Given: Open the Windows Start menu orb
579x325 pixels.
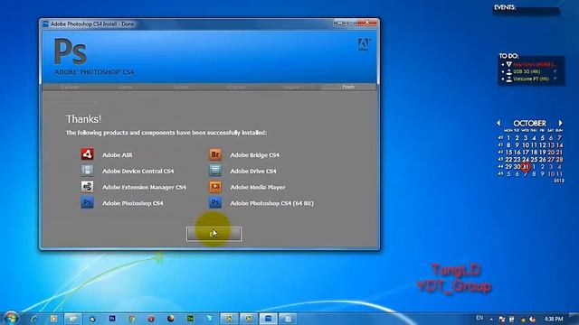Looking at the screenshot, I should click(x=11, y=318).
